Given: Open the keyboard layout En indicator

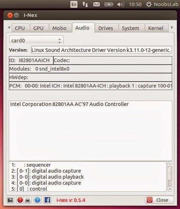Looking at the screenshot, I should pyautogui.click(x=74, y=4).
